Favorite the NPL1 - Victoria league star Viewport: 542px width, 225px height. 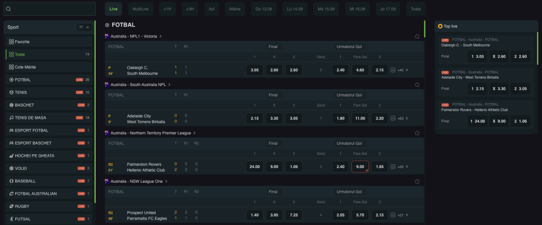click(417, 36)
